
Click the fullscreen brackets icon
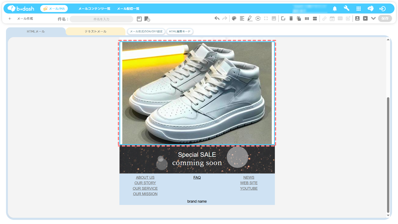[x=266, y=18]
